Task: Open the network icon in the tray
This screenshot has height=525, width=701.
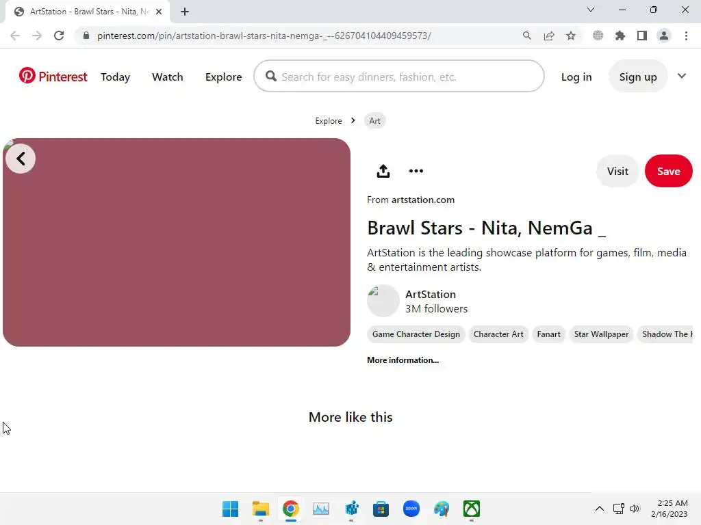Action: pyautogui.click(x=619, y=509)
